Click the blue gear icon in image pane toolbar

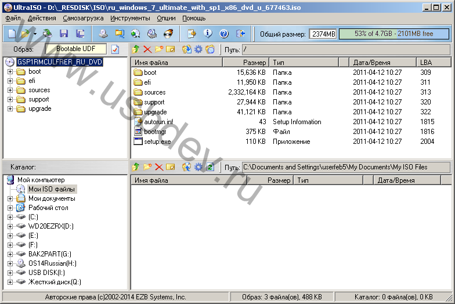(198, 50)
